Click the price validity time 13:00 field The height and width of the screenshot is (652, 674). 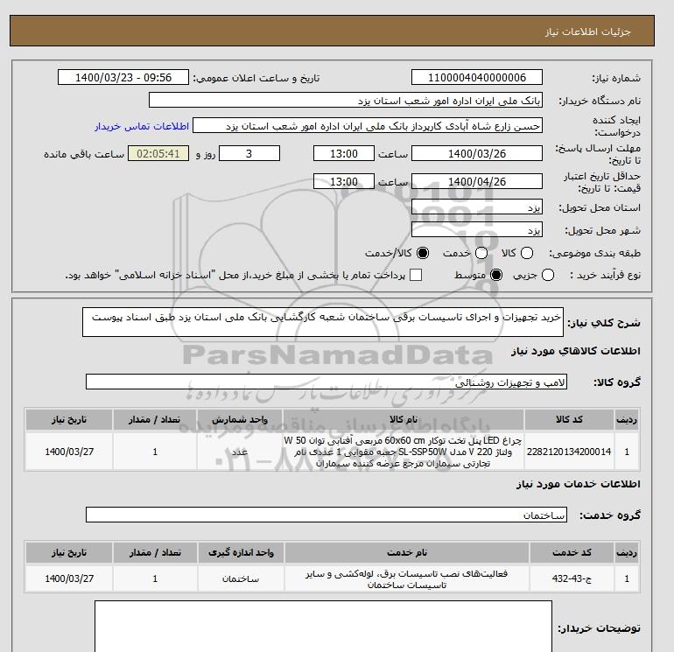point(344,181)
